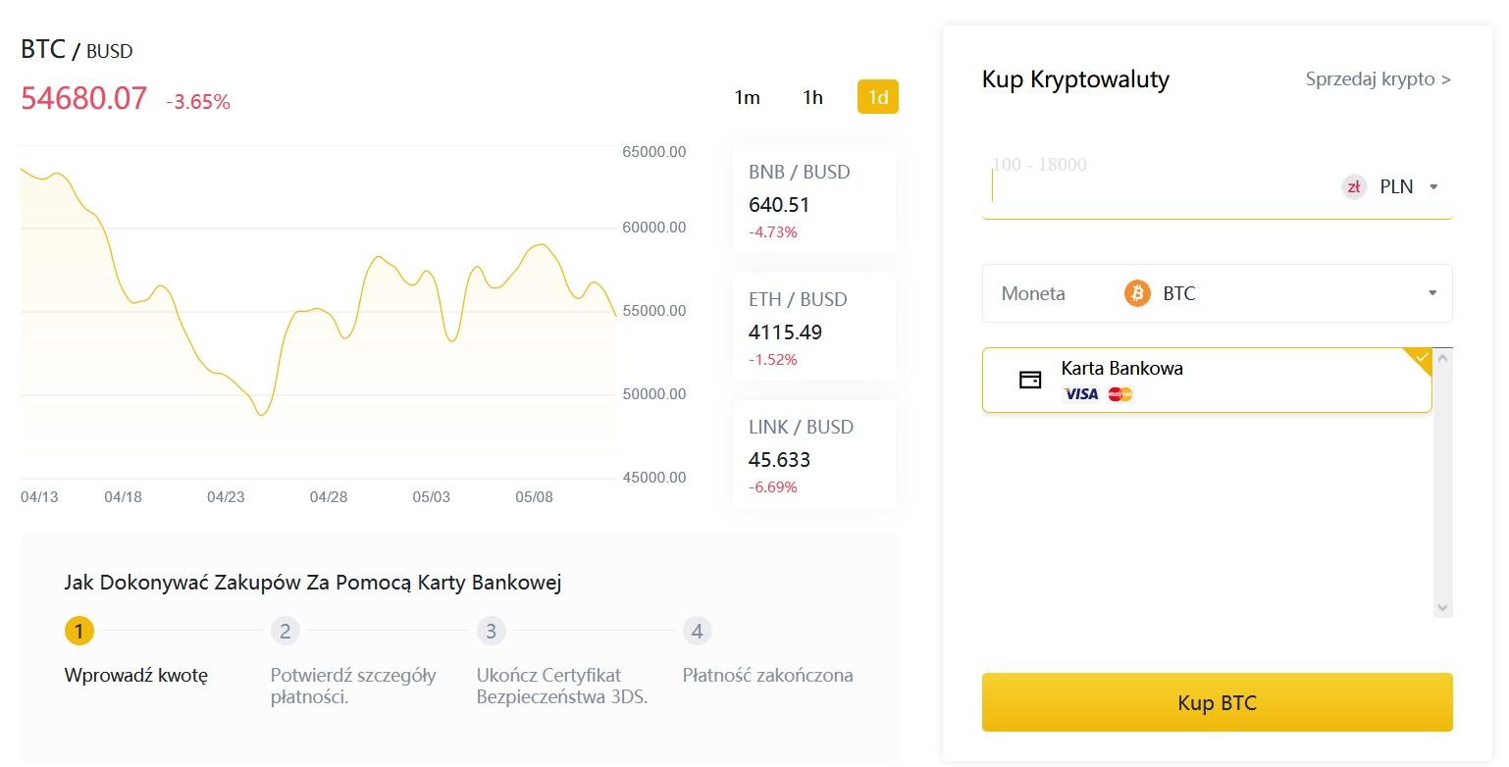Click the Visa logo under Karta Bankowa
1509x767 pixels.
point(1081,393)
